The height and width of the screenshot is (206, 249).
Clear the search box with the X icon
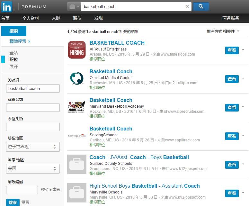click(187, 7)
